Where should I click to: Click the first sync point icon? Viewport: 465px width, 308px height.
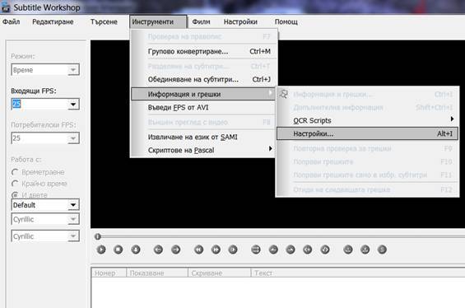tap(348, 250)
